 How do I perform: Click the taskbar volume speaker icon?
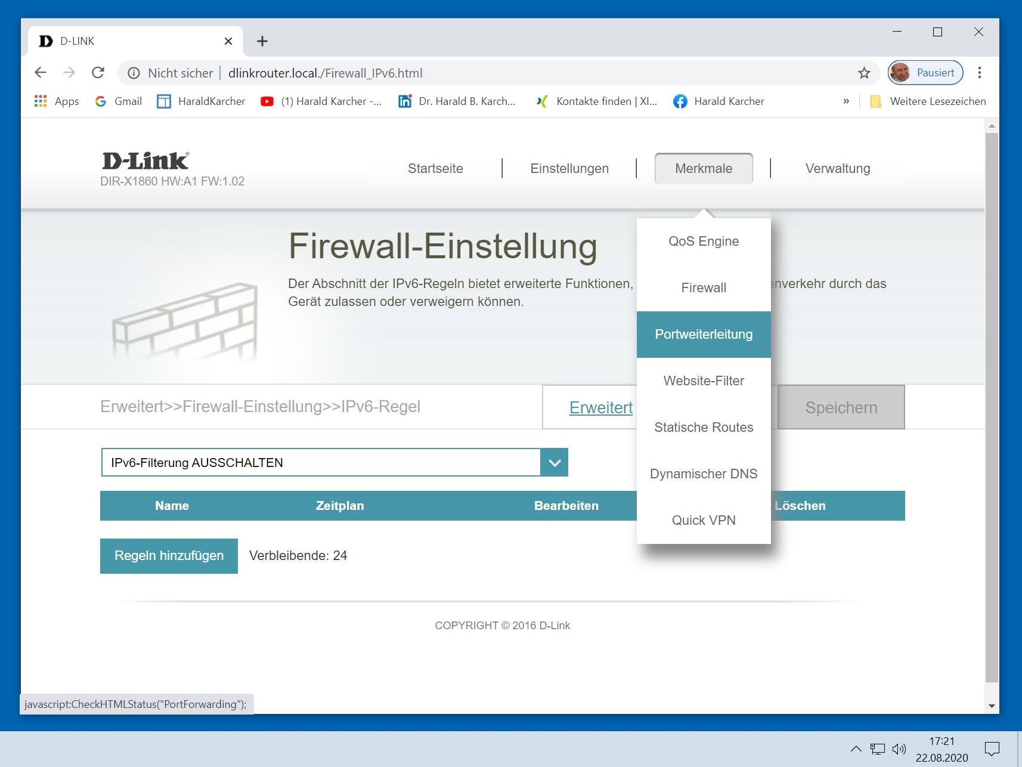[899, 749]
